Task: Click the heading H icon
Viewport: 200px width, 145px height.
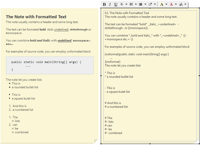Action: coord(131,4)
